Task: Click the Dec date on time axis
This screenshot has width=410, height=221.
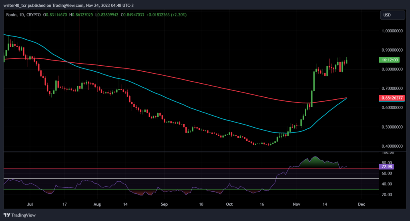Action: (x=362, y=204)
